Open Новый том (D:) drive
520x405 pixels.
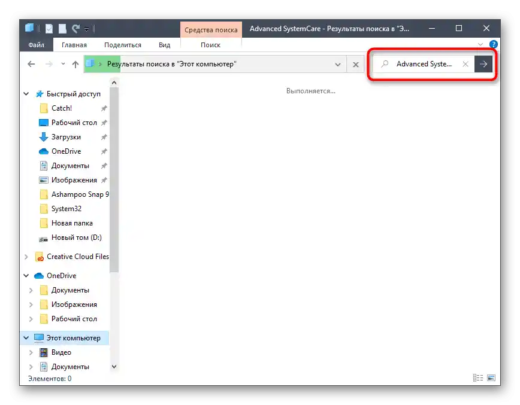click(76, 237)
